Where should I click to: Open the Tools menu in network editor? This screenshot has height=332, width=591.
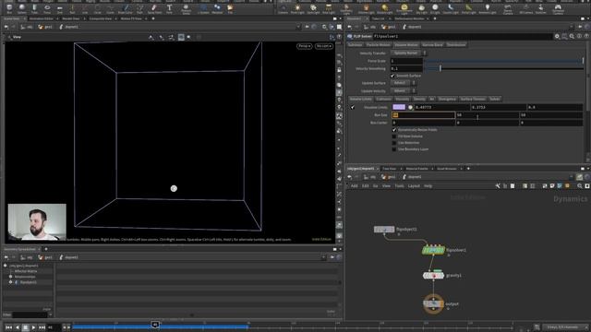399,186
